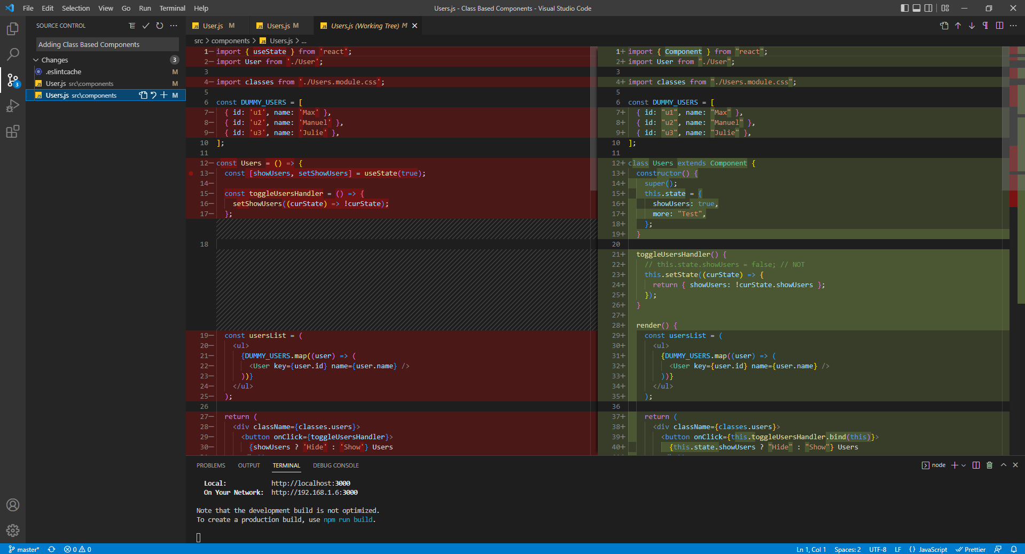This screenshot has height=554, width=1025.
Task: Switch to the DEBUG CONSOLE tab
Action: (x=335, y=465)
